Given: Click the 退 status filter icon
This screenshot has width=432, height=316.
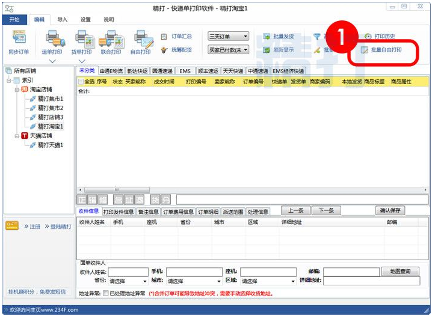Looking at the screenshot, I should [x=139, y=199].
